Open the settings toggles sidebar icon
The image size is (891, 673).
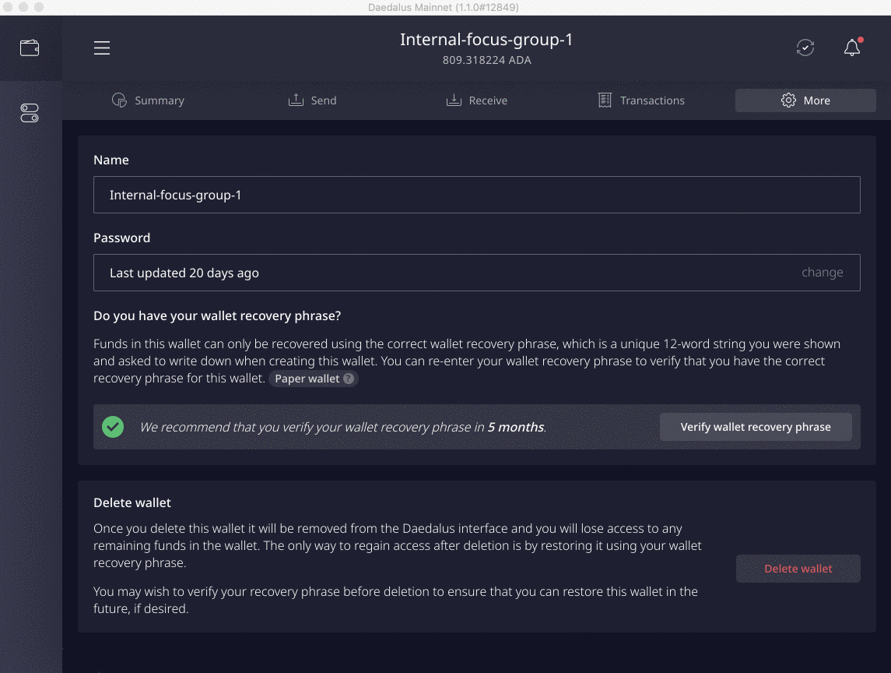(30, 114)
